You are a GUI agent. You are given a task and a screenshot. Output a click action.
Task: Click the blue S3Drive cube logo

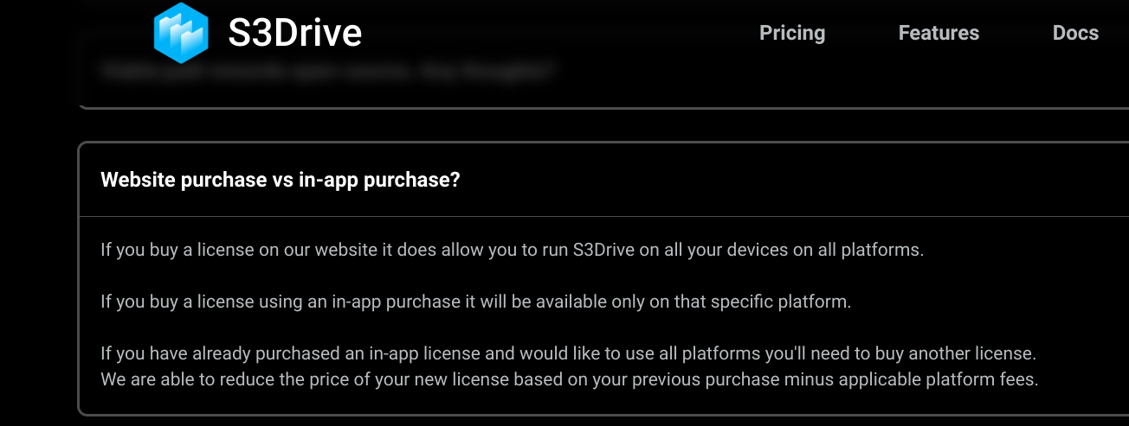coord(181,33)
